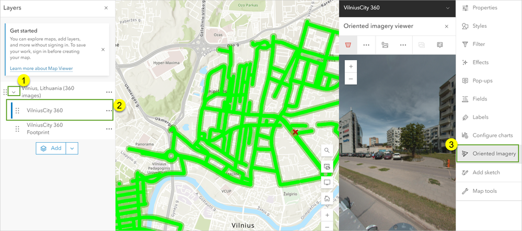Collapse the Vilnius, Lithuania group layer
Viewport: 522px width, 231px height.
[14, 92]
